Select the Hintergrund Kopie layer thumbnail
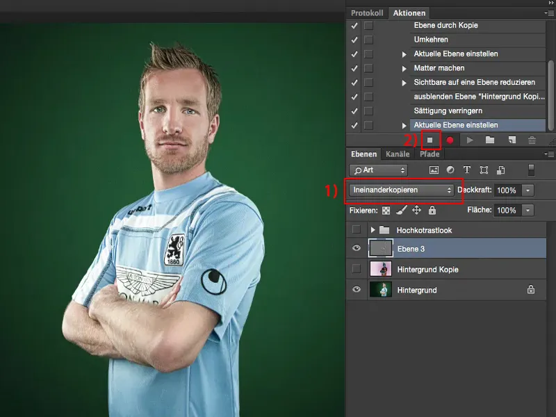This screenshot has height=417, width=556. tap(381, 269)
